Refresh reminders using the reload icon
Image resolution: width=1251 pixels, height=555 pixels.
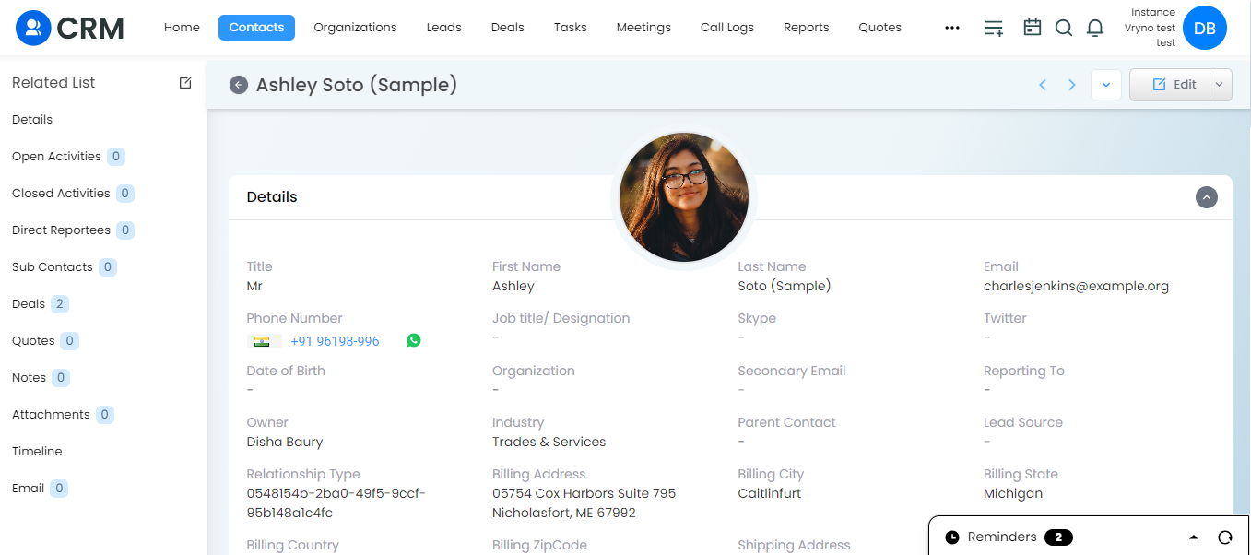[x=1225, y=537]
